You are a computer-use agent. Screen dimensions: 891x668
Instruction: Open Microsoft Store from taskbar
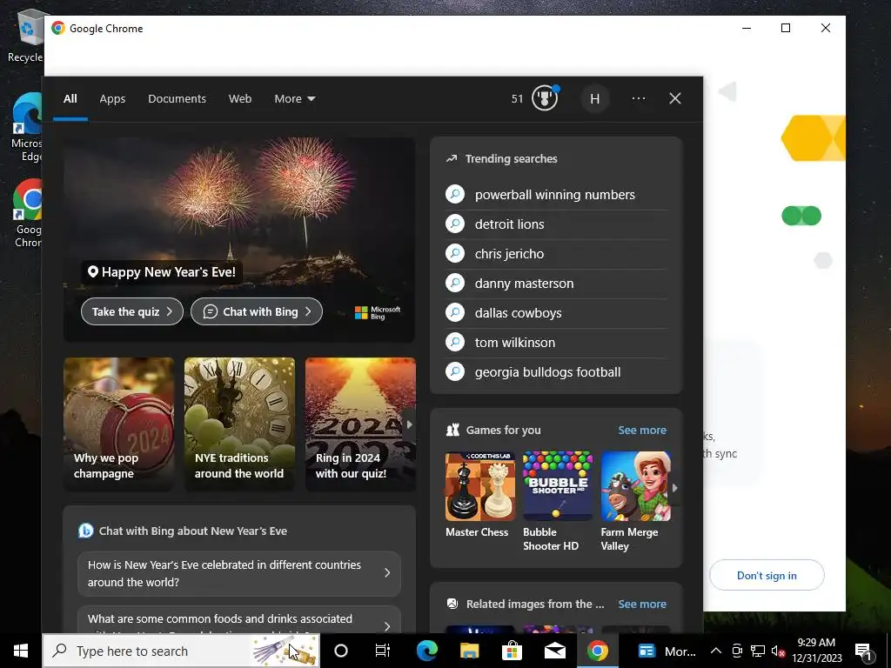click(x=512, y=651)
